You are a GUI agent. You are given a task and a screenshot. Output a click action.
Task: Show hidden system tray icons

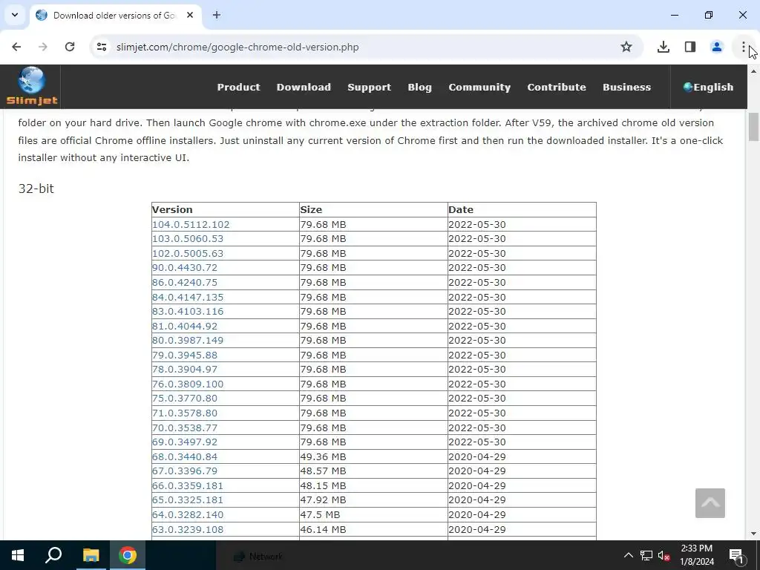click(x=628, y=555)
